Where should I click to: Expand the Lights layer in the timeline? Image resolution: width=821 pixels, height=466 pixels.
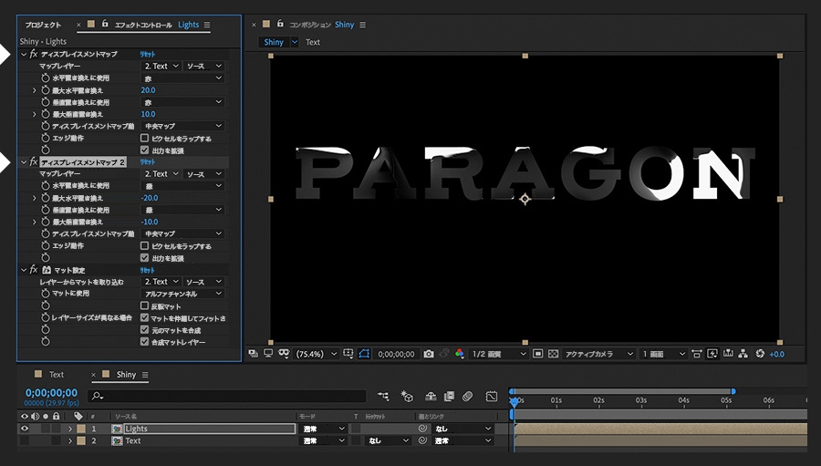pyautogui.click(x=69, y=429)
